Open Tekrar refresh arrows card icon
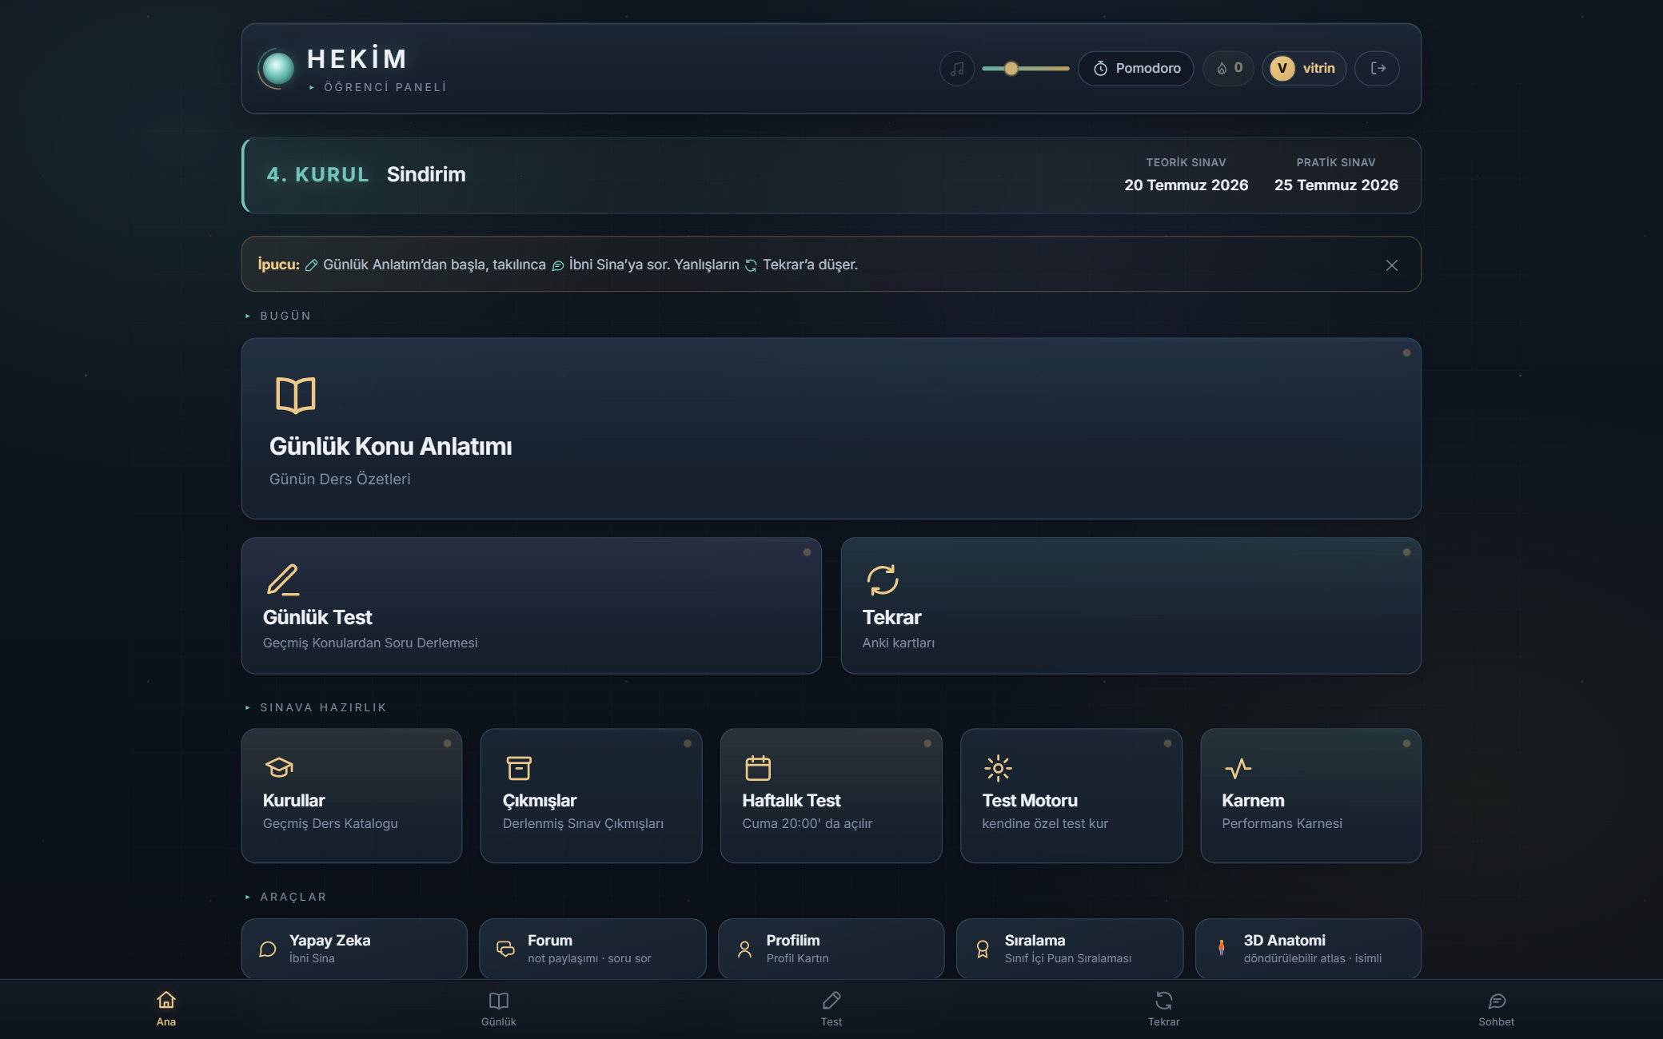The height and width of the screenshot is (1039, 1663). (x=883, y=580)
